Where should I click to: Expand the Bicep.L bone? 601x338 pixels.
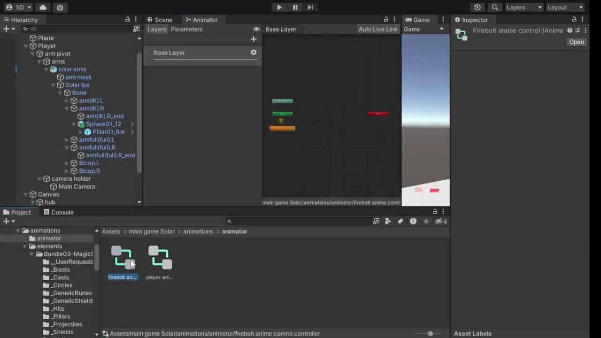tap(67, 163)
